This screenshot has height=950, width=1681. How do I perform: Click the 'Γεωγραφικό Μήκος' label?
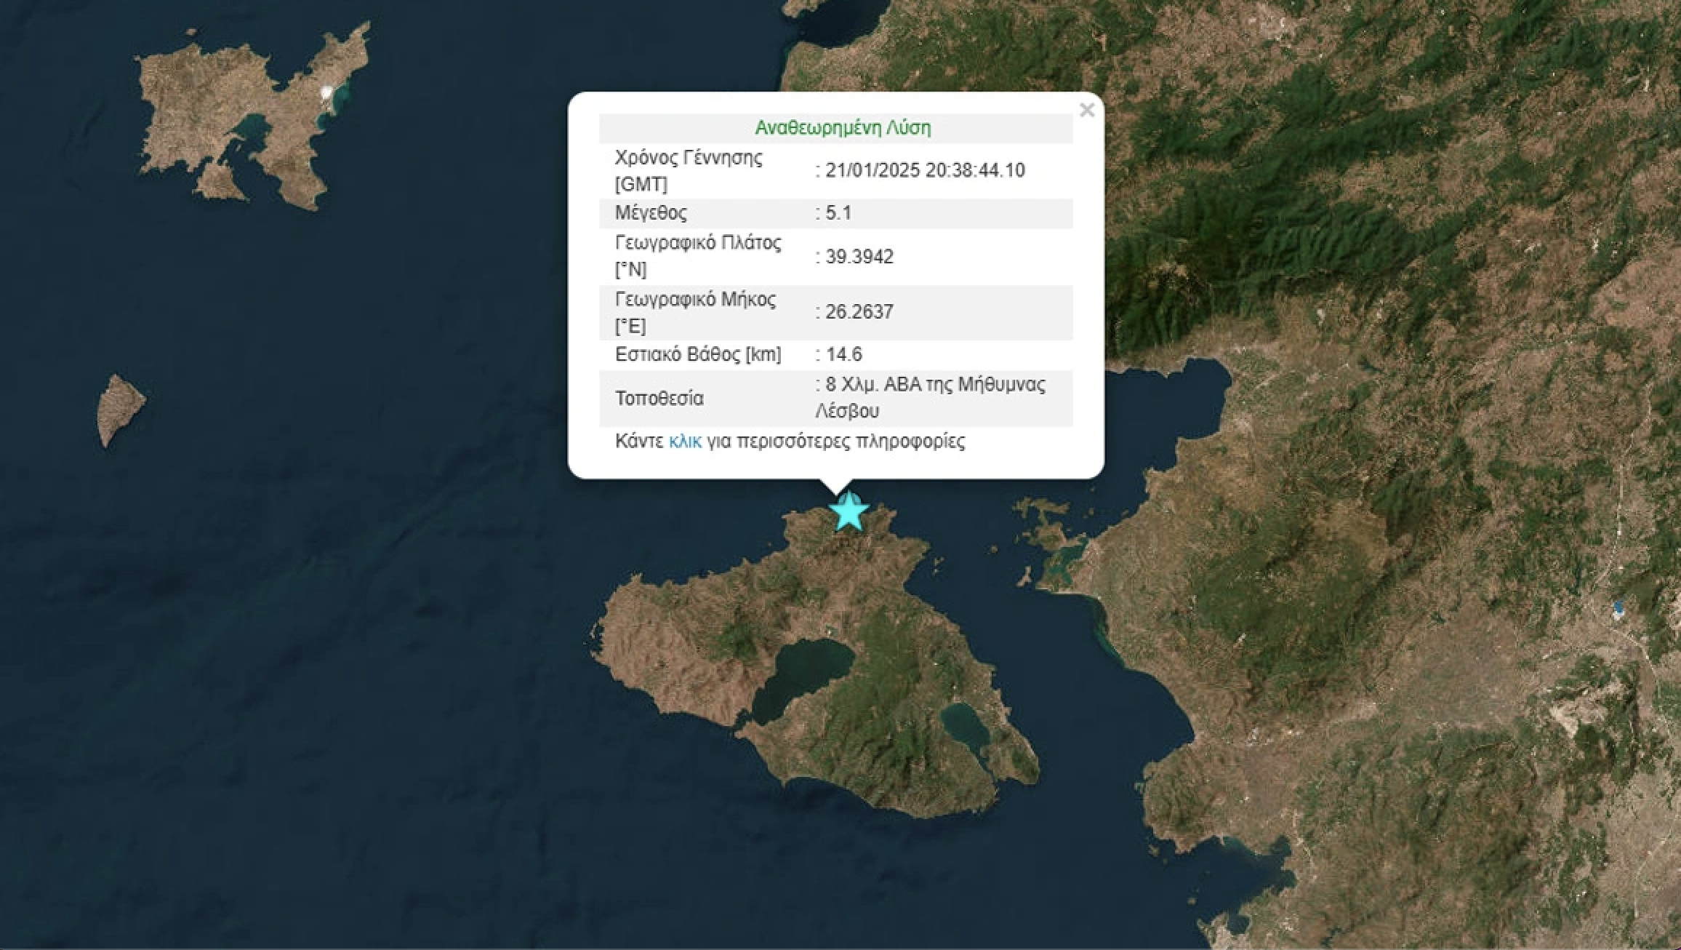click(695, 299)
